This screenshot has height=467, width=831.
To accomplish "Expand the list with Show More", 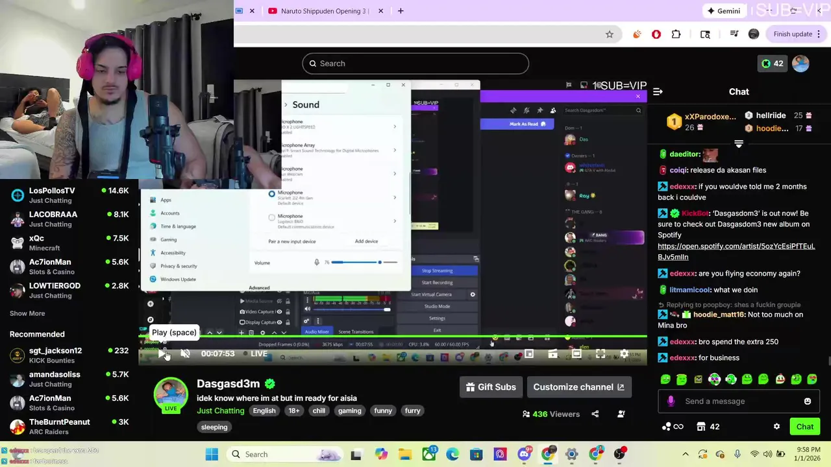I will pyautogui.click(x=27, y=313).
